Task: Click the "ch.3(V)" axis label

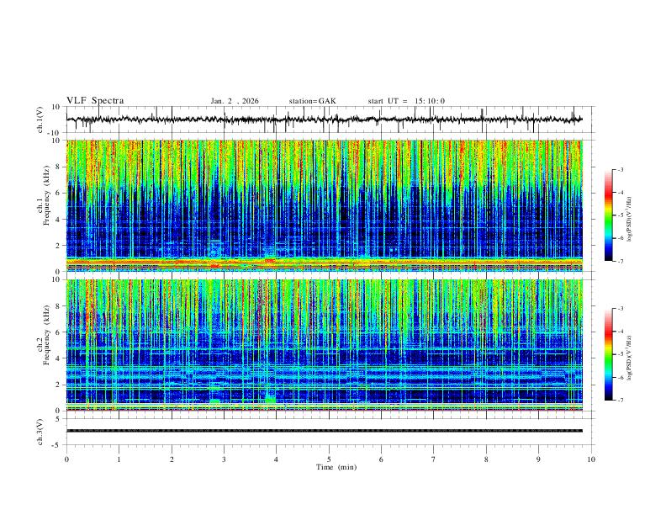Action: 40,432
